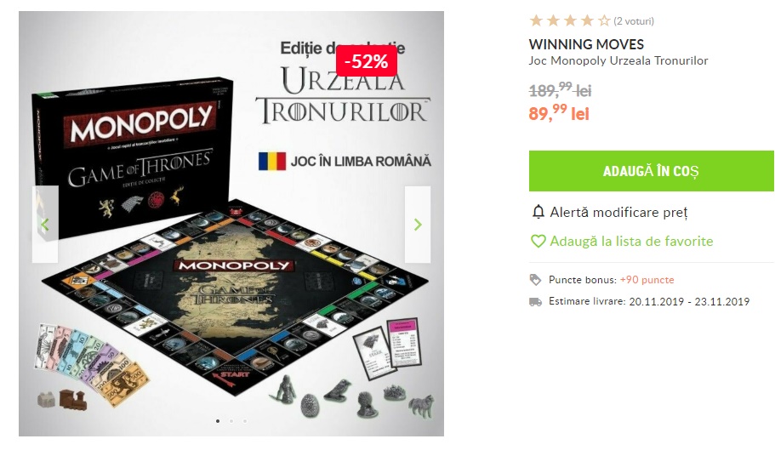775x456 pixels.
Task: Click the bonus points tag icon
Action: (535, 280)
